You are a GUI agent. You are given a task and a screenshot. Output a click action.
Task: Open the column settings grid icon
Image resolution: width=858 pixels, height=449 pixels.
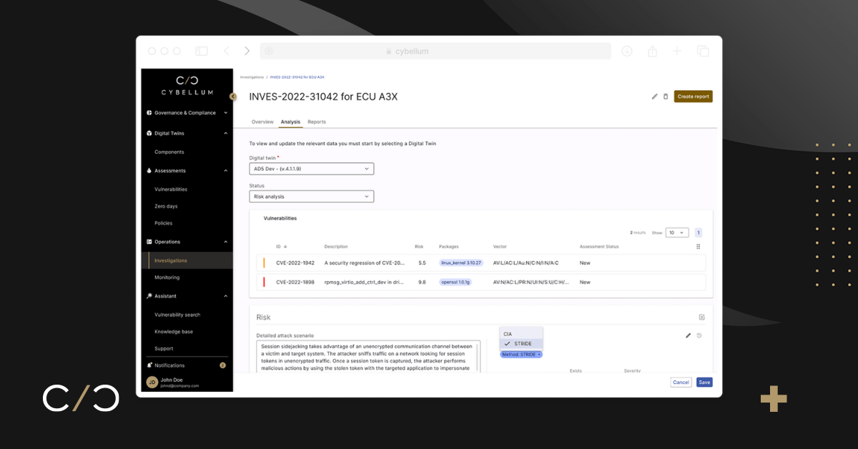pyautogui.click(x=699, y=247)
